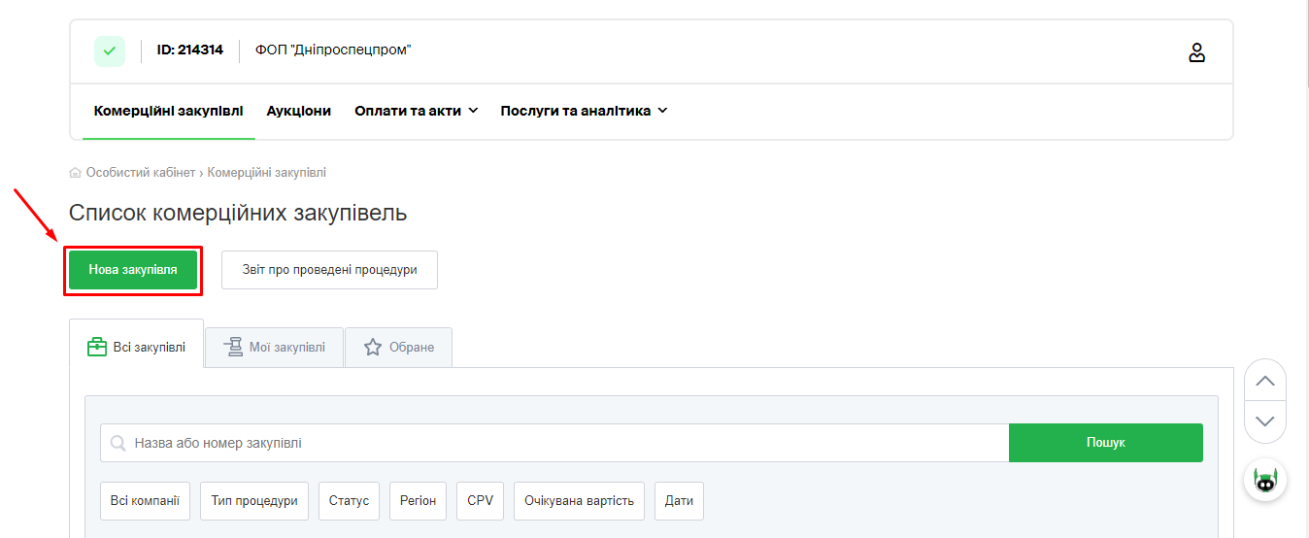Open the Статус filter dropdown
The width and height of the screenshot is (1309, 538).
click(349, 501)
